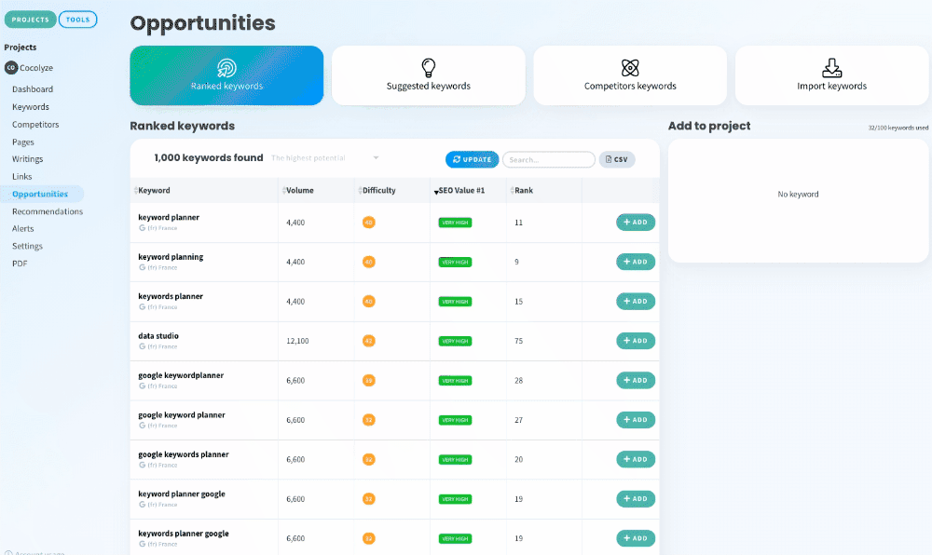Sort table by Difficulty column
This screenshot has height=555, width=932.
[377, 191]
